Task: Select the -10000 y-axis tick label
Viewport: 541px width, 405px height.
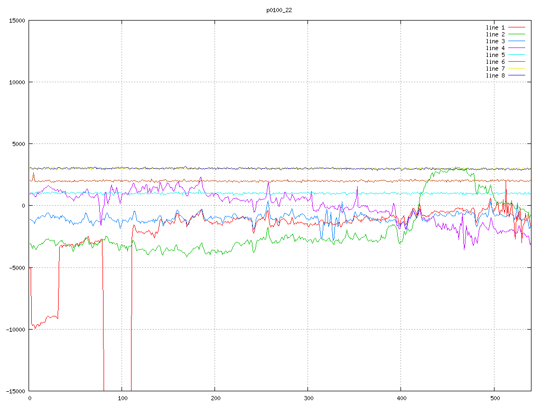Action: click(15, 330)
